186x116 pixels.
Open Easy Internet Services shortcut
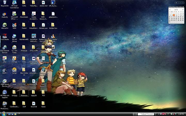(x=5, y=49)
